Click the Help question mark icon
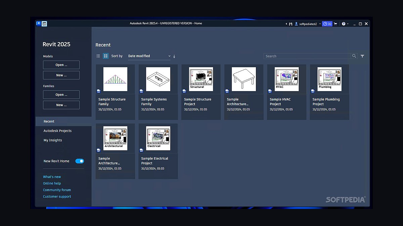This screenshot has width=403, height=226. (x=344, y=24)
